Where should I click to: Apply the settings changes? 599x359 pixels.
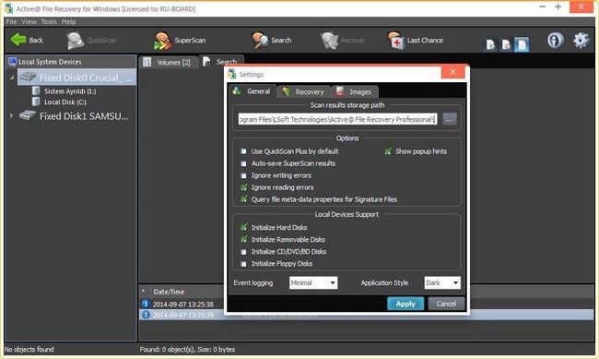[405, 304]
